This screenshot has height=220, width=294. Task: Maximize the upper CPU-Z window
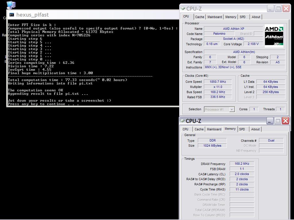pos(278,9)
